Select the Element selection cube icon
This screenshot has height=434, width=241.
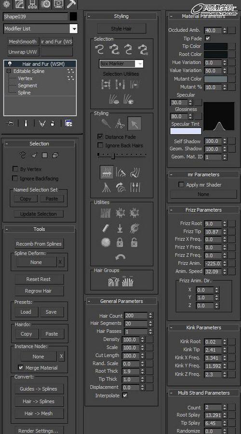pyautogui.click(x=55, y=155)
